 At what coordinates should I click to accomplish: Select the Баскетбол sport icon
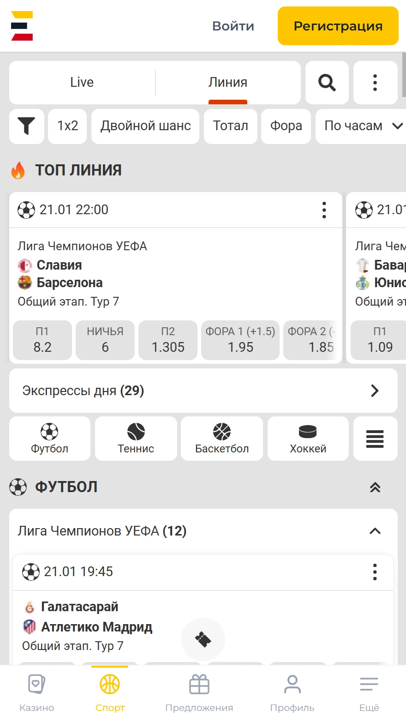pyautogui.click(x=221, y=438)
